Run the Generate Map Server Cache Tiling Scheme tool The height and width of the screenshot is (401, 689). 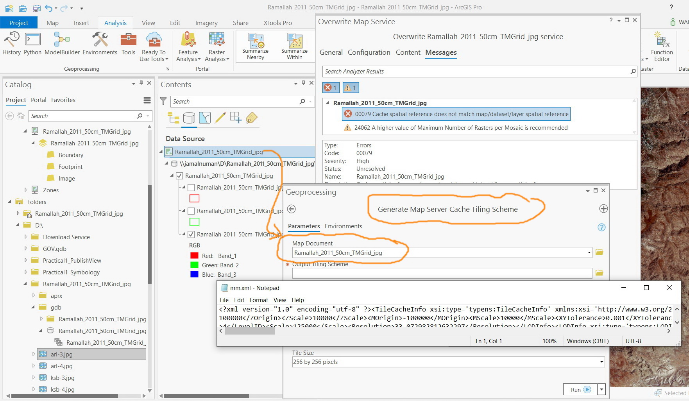coord(580,390)
